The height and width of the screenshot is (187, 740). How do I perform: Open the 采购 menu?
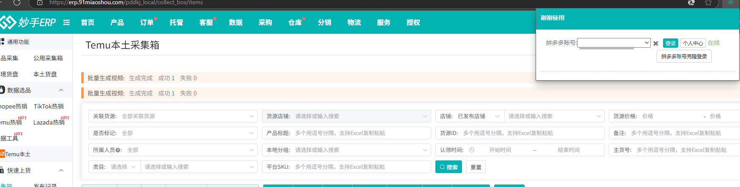[265, 22]
